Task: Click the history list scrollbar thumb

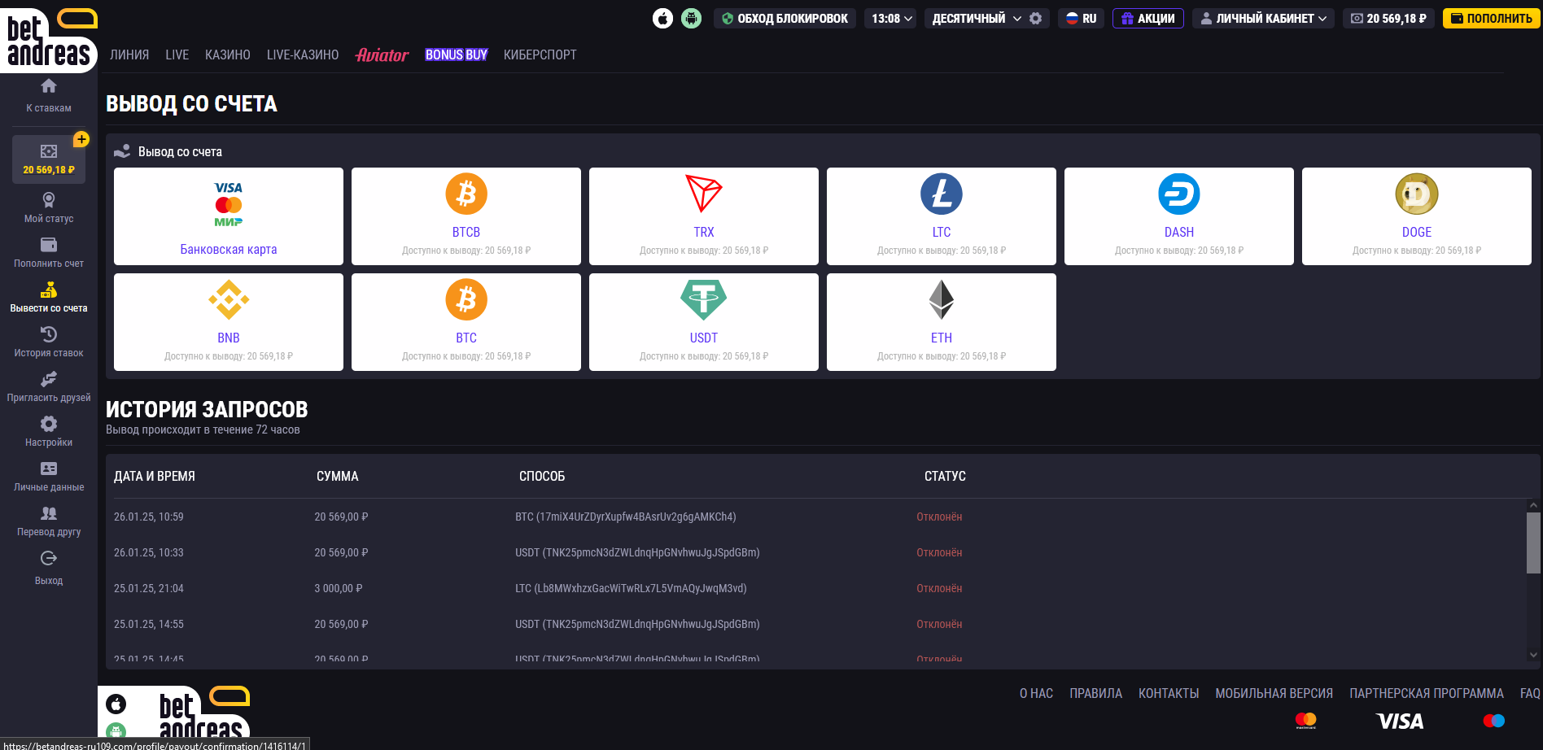Action: tap(1533, 543)
